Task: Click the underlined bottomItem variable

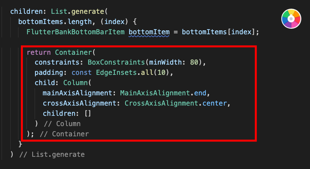Action: [149, 32]
